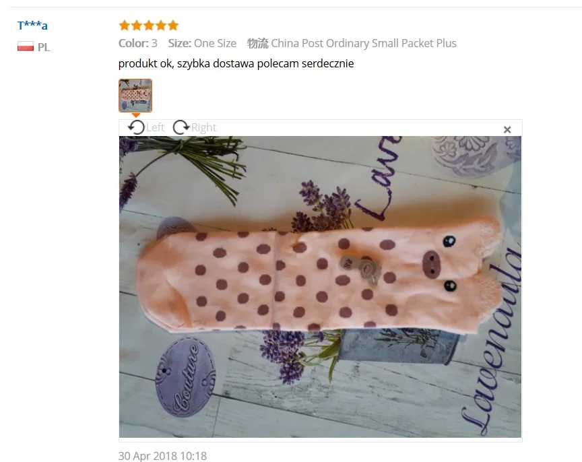Select the pig sock review thumbnail

[135, 96]
